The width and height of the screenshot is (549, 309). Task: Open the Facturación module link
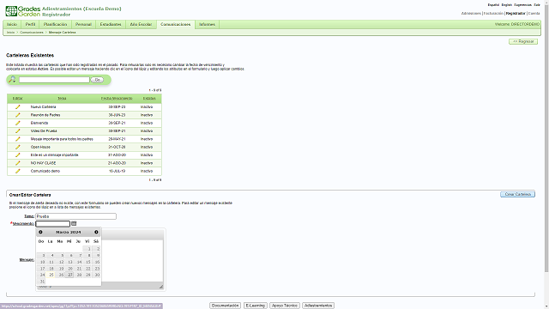tap(493, 14)
